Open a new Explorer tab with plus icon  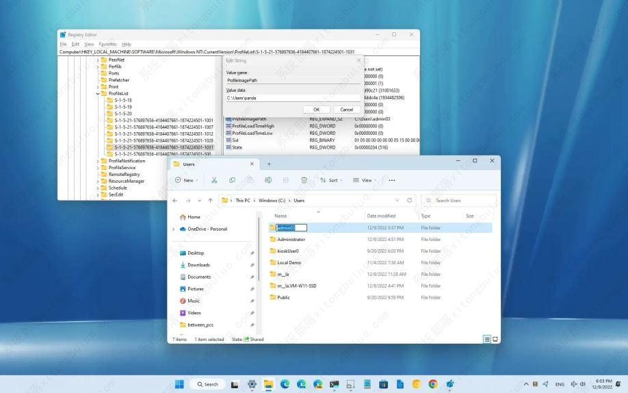click(269, 164)
